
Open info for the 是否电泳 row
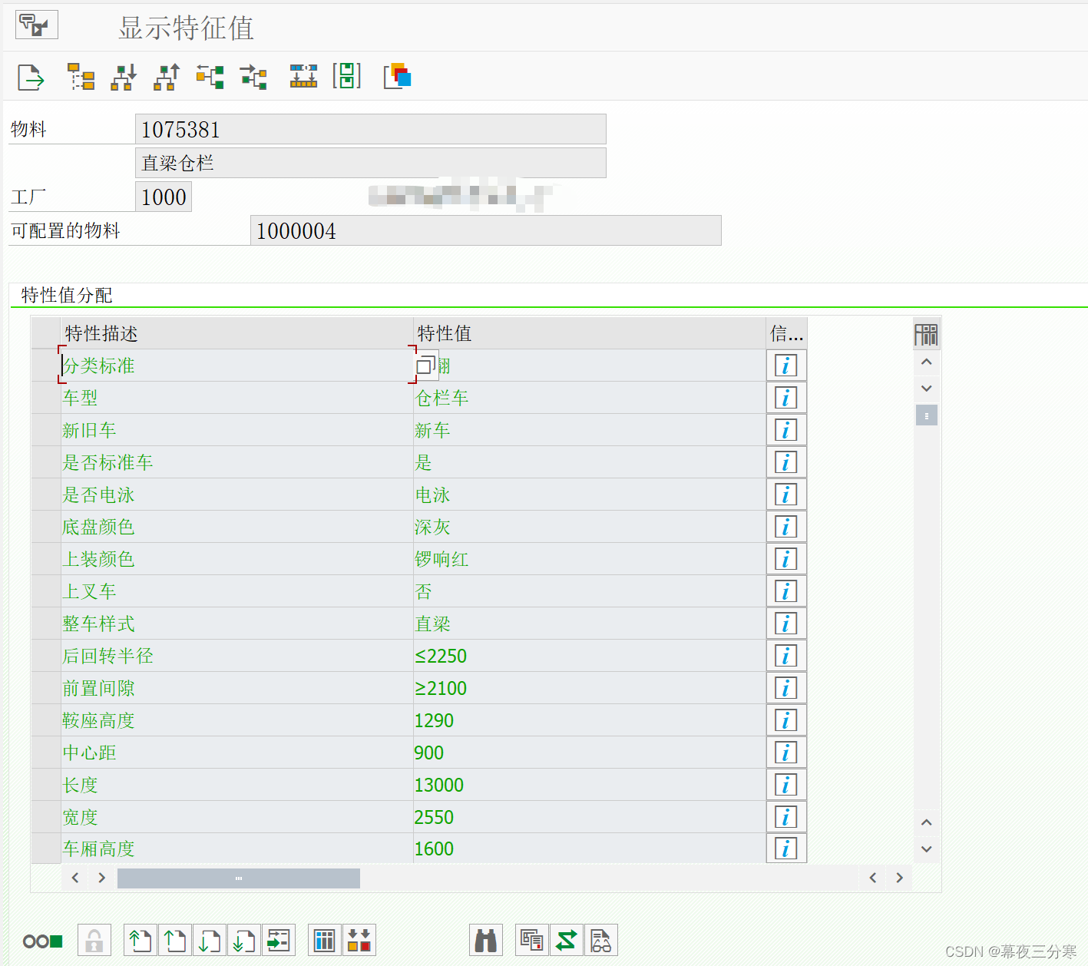(785, 495)
